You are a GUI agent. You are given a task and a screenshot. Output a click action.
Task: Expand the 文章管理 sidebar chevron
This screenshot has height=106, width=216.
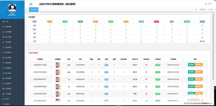[22, 89]
